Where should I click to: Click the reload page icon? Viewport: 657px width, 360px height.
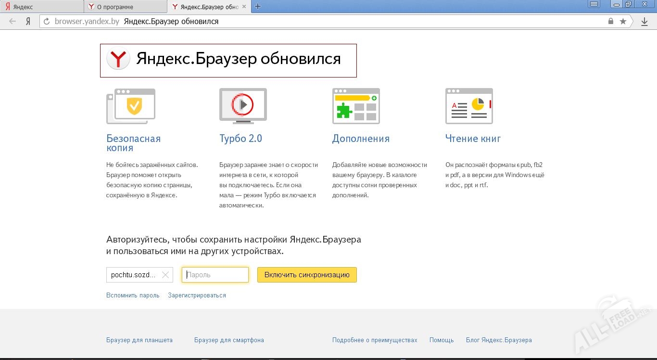coord(46,21)
